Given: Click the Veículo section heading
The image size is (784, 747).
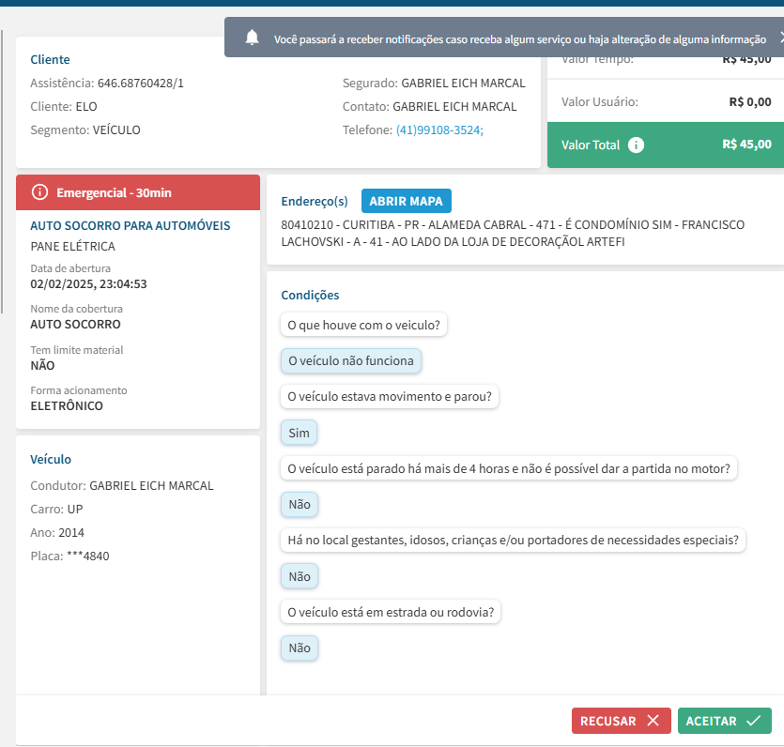Looking at the screenshot, I should click(51, 459).
